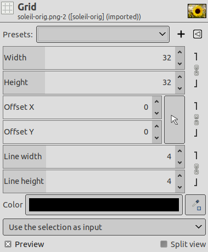Toggle the Line width/height chain link

click(196, 169)
